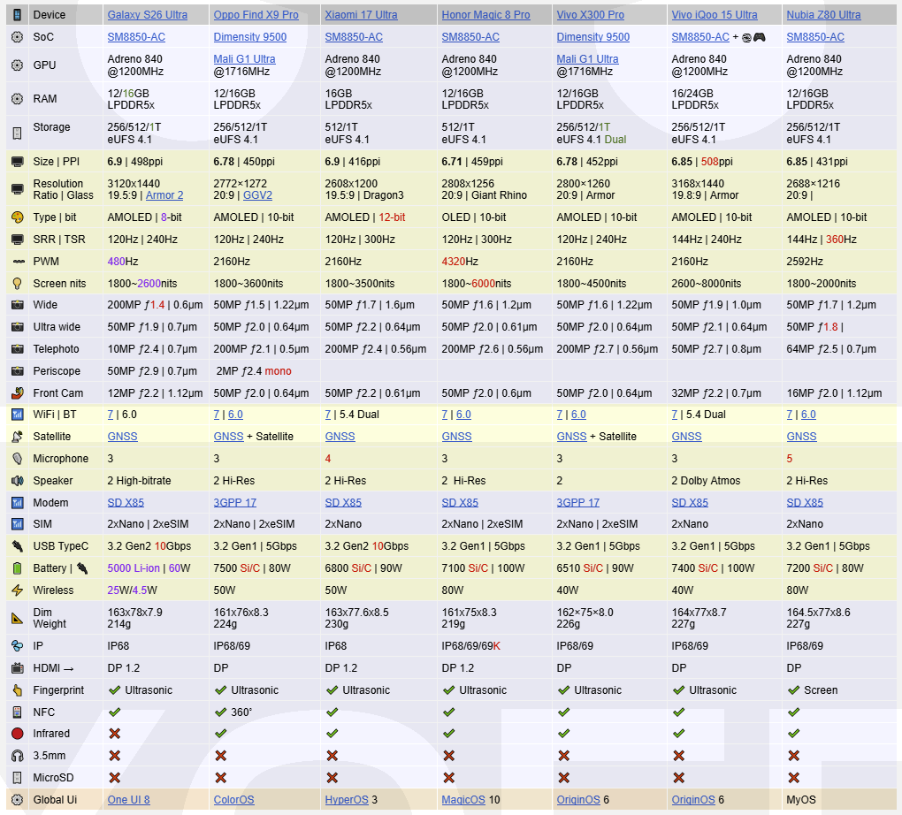Open the Galaxy S26 Ultra link
This screenshot has width=902, height=815.
coord(148,15)
